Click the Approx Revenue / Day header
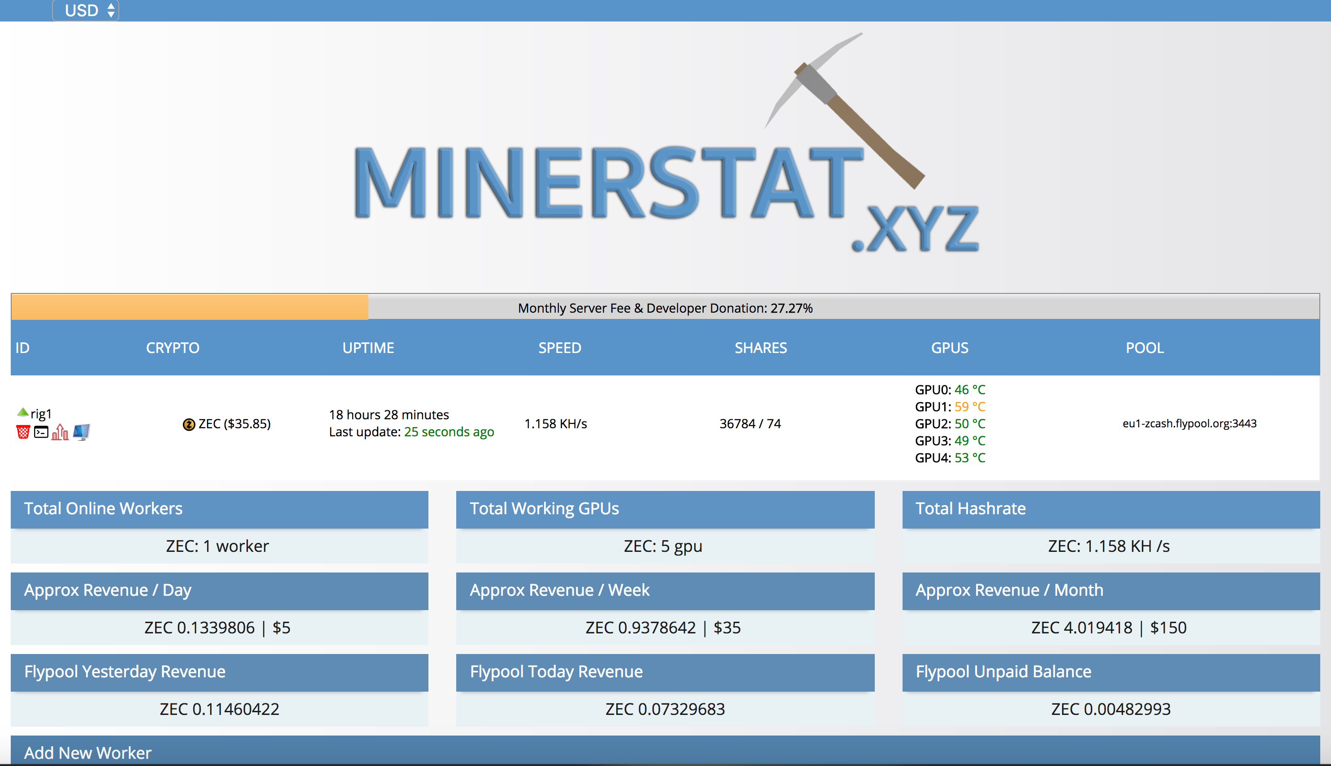The width and height of the screenshot is (1331, 766). point(220,591)
